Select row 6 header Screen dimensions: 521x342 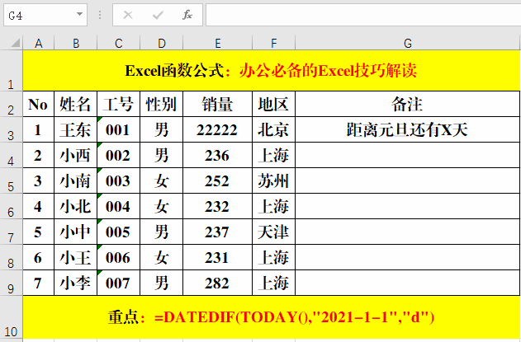pyautogui.click(x=11, y=206)
